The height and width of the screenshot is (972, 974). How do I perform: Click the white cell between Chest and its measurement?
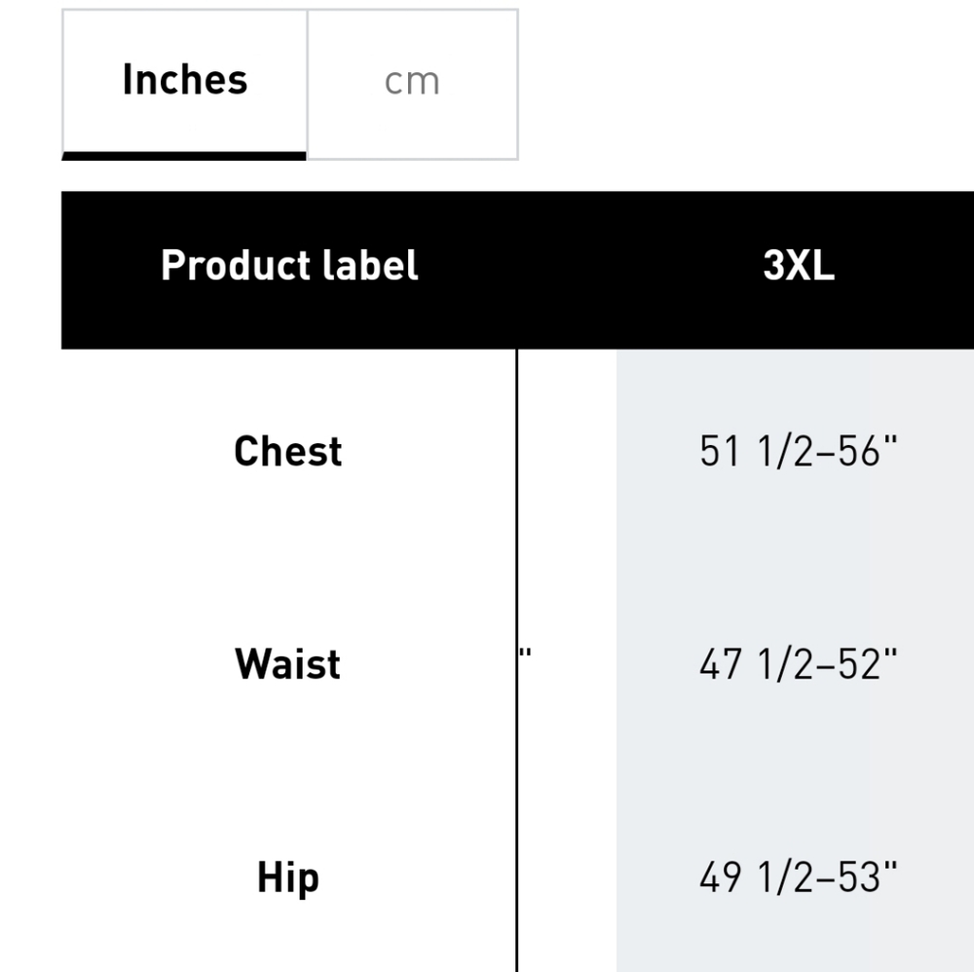(x=567, y=451)
